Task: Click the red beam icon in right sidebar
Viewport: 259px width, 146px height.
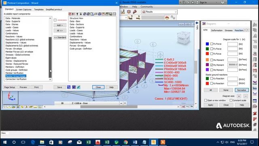Action: [x=255, y=114]
